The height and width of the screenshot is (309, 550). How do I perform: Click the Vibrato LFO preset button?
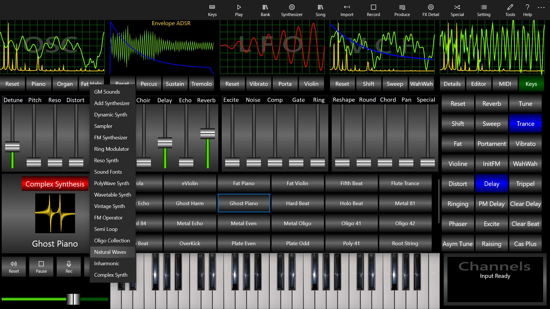coord(258,84)
